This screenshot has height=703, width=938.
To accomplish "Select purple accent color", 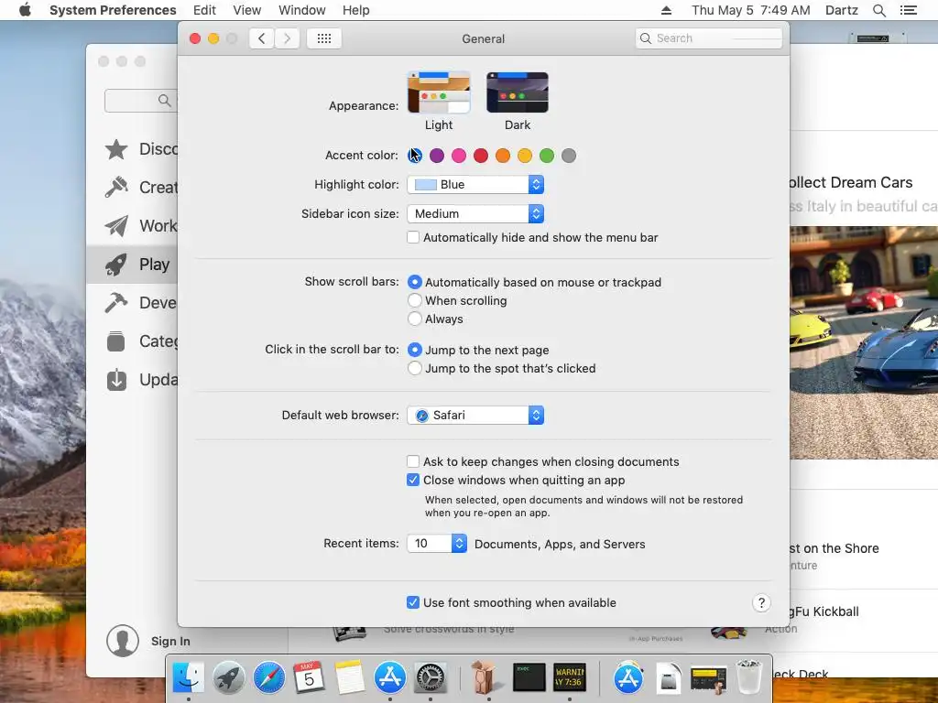I will 437,156.
